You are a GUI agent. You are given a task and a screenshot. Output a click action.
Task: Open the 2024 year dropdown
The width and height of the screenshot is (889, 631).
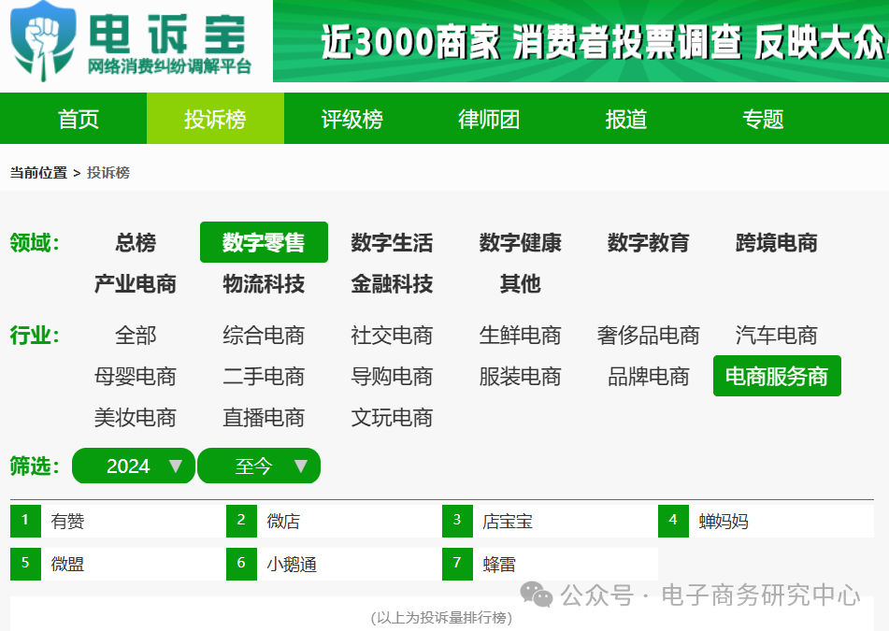click(133, 466)
